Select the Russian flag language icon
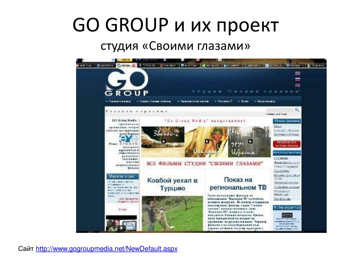The height and width of the screenshot is (263, 351). (298, 79)
